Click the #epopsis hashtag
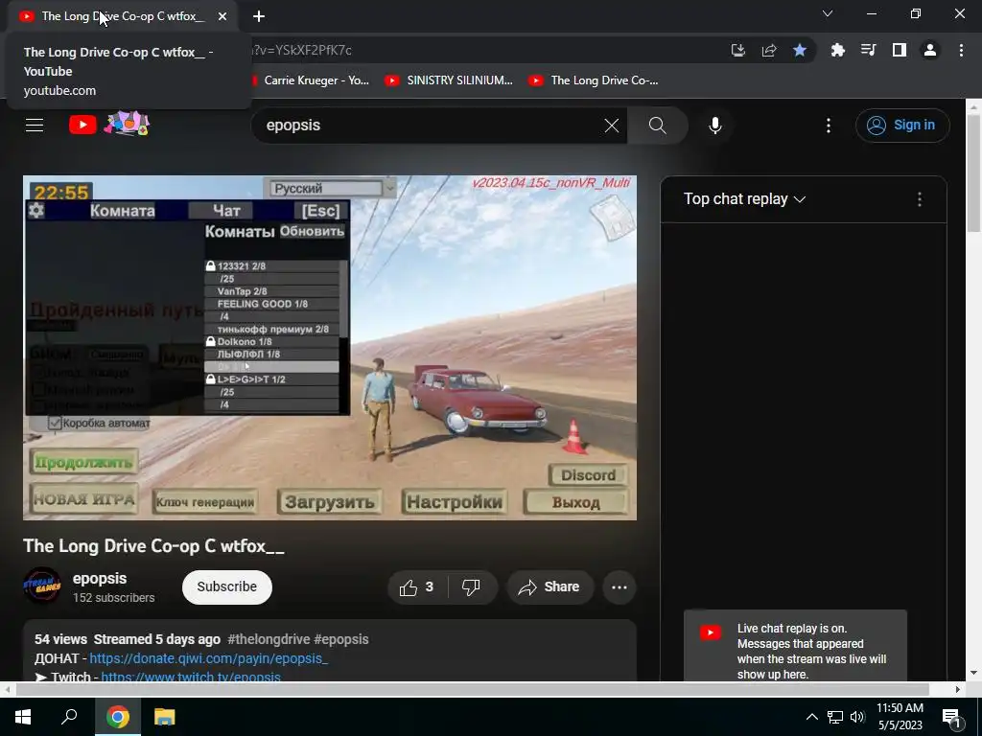982x736 pixels. click(341, 639)
